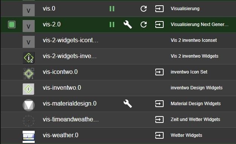The image size is (236, 144).
Task: Click the vis-inventwo.0 adapter icon
Action: [x=29, y=89]
